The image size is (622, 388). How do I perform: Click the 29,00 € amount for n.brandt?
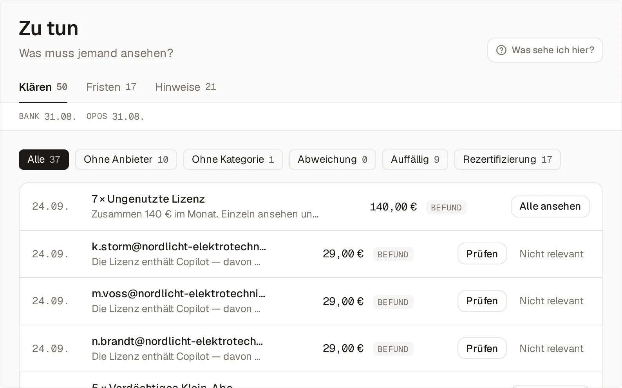[343, 348]
